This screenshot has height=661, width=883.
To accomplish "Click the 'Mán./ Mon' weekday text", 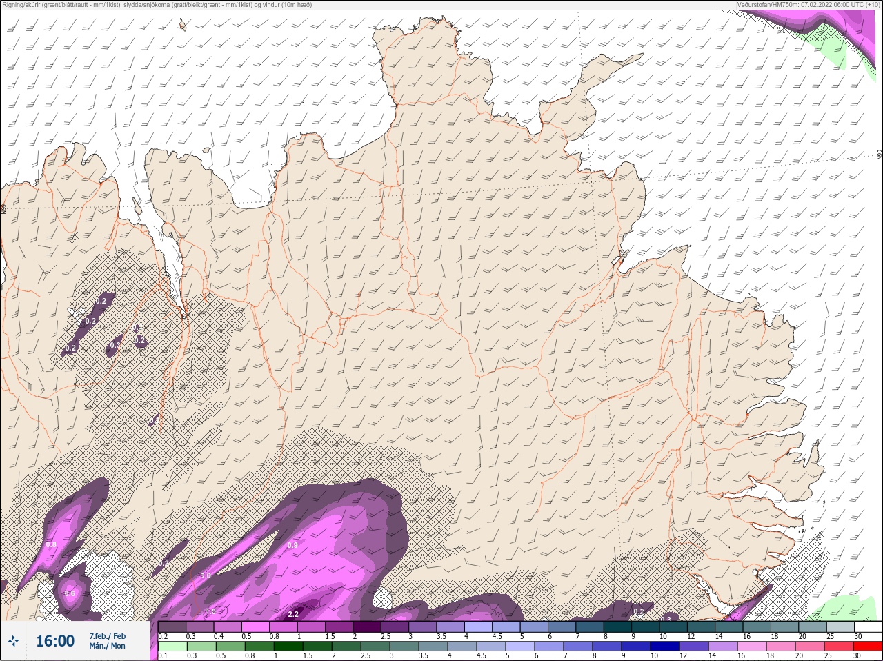I will (x=107, y=646).
